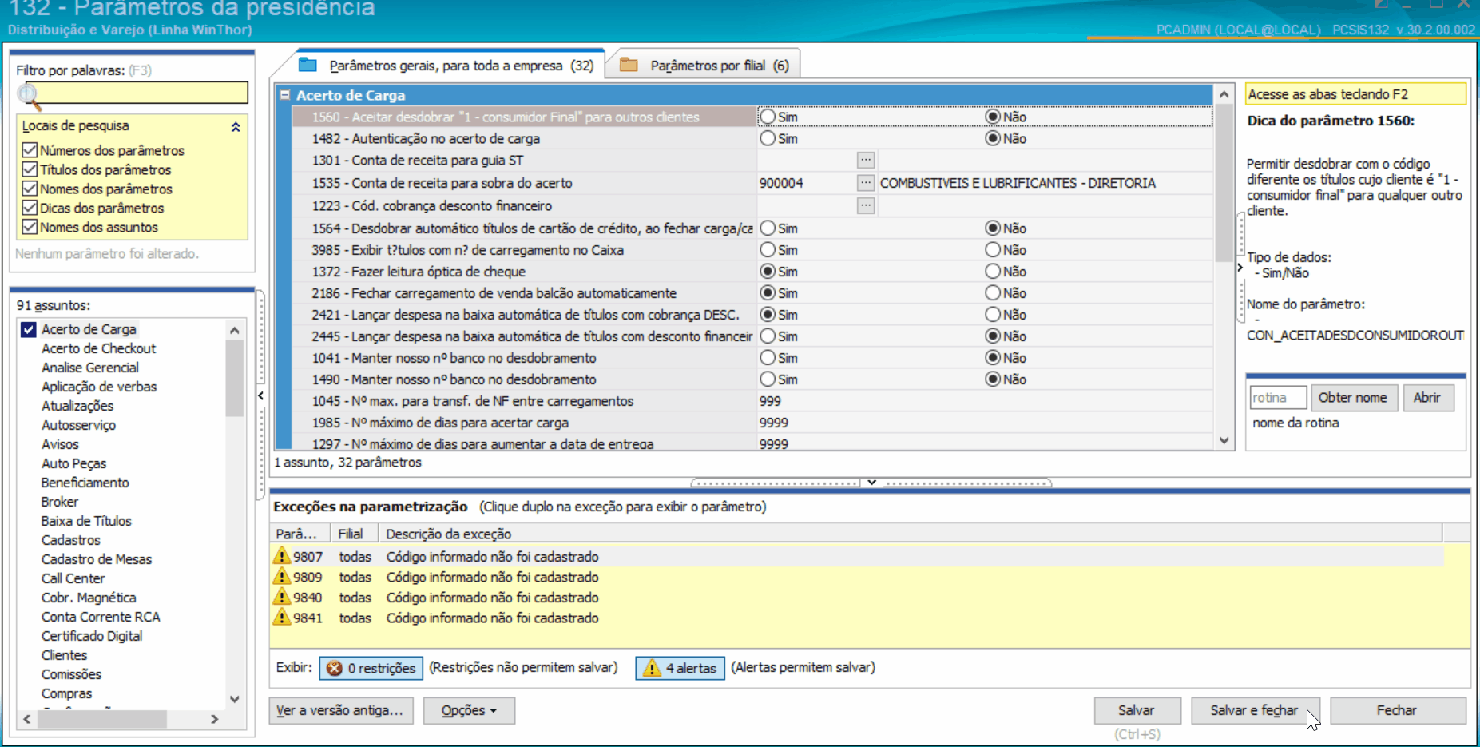Select Conta Corrente RCA subject

click(x=101, y=617)
